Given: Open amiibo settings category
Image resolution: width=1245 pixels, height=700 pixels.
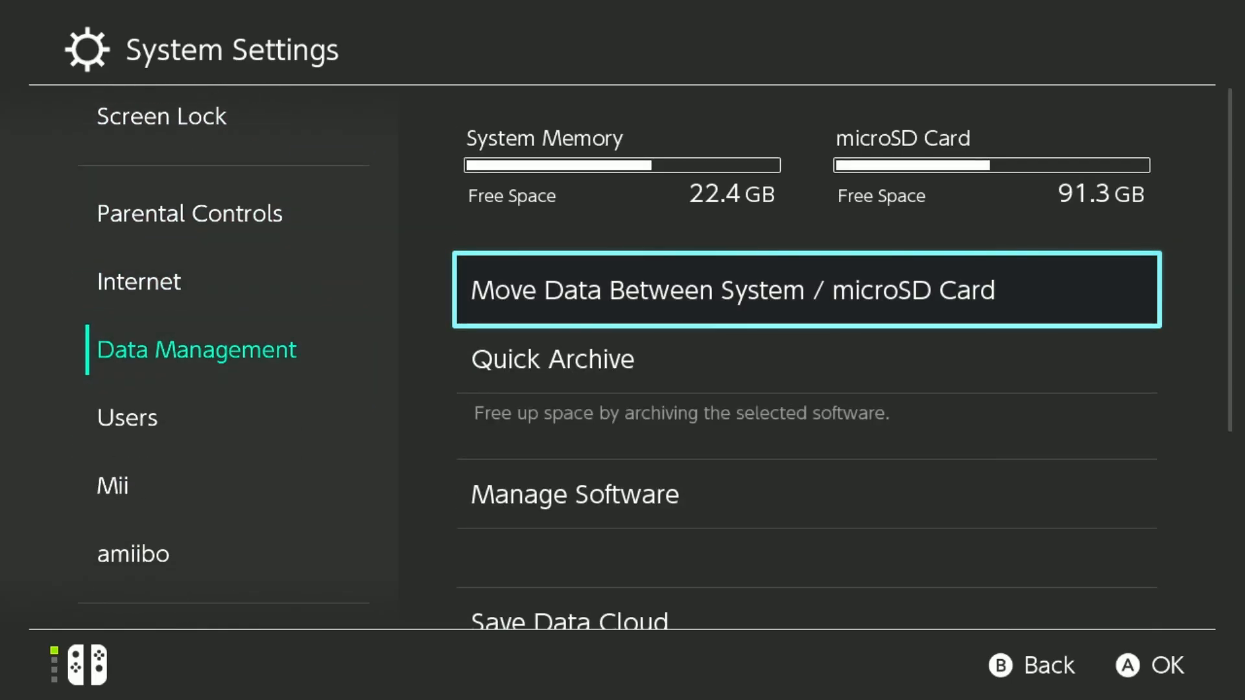Looking at the screenshot, I should click(133, 554).
